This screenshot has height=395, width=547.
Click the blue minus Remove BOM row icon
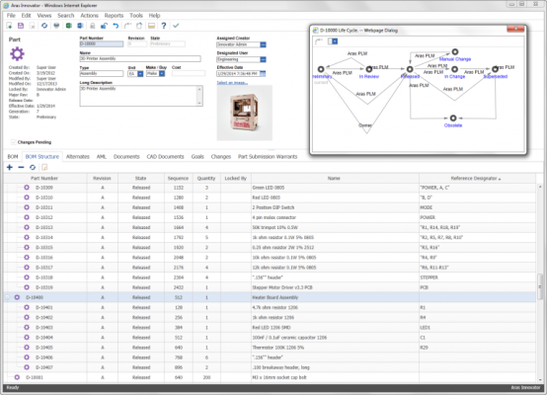(21, 168)
